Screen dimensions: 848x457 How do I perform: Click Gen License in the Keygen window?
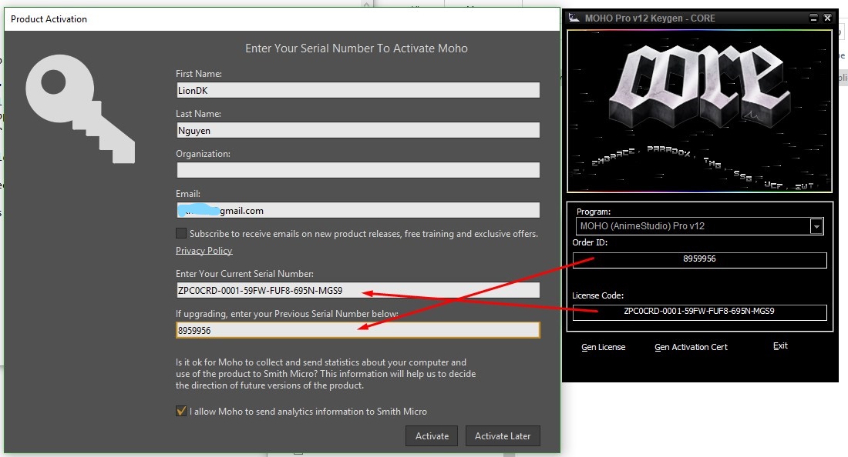(x=603, y=347)
